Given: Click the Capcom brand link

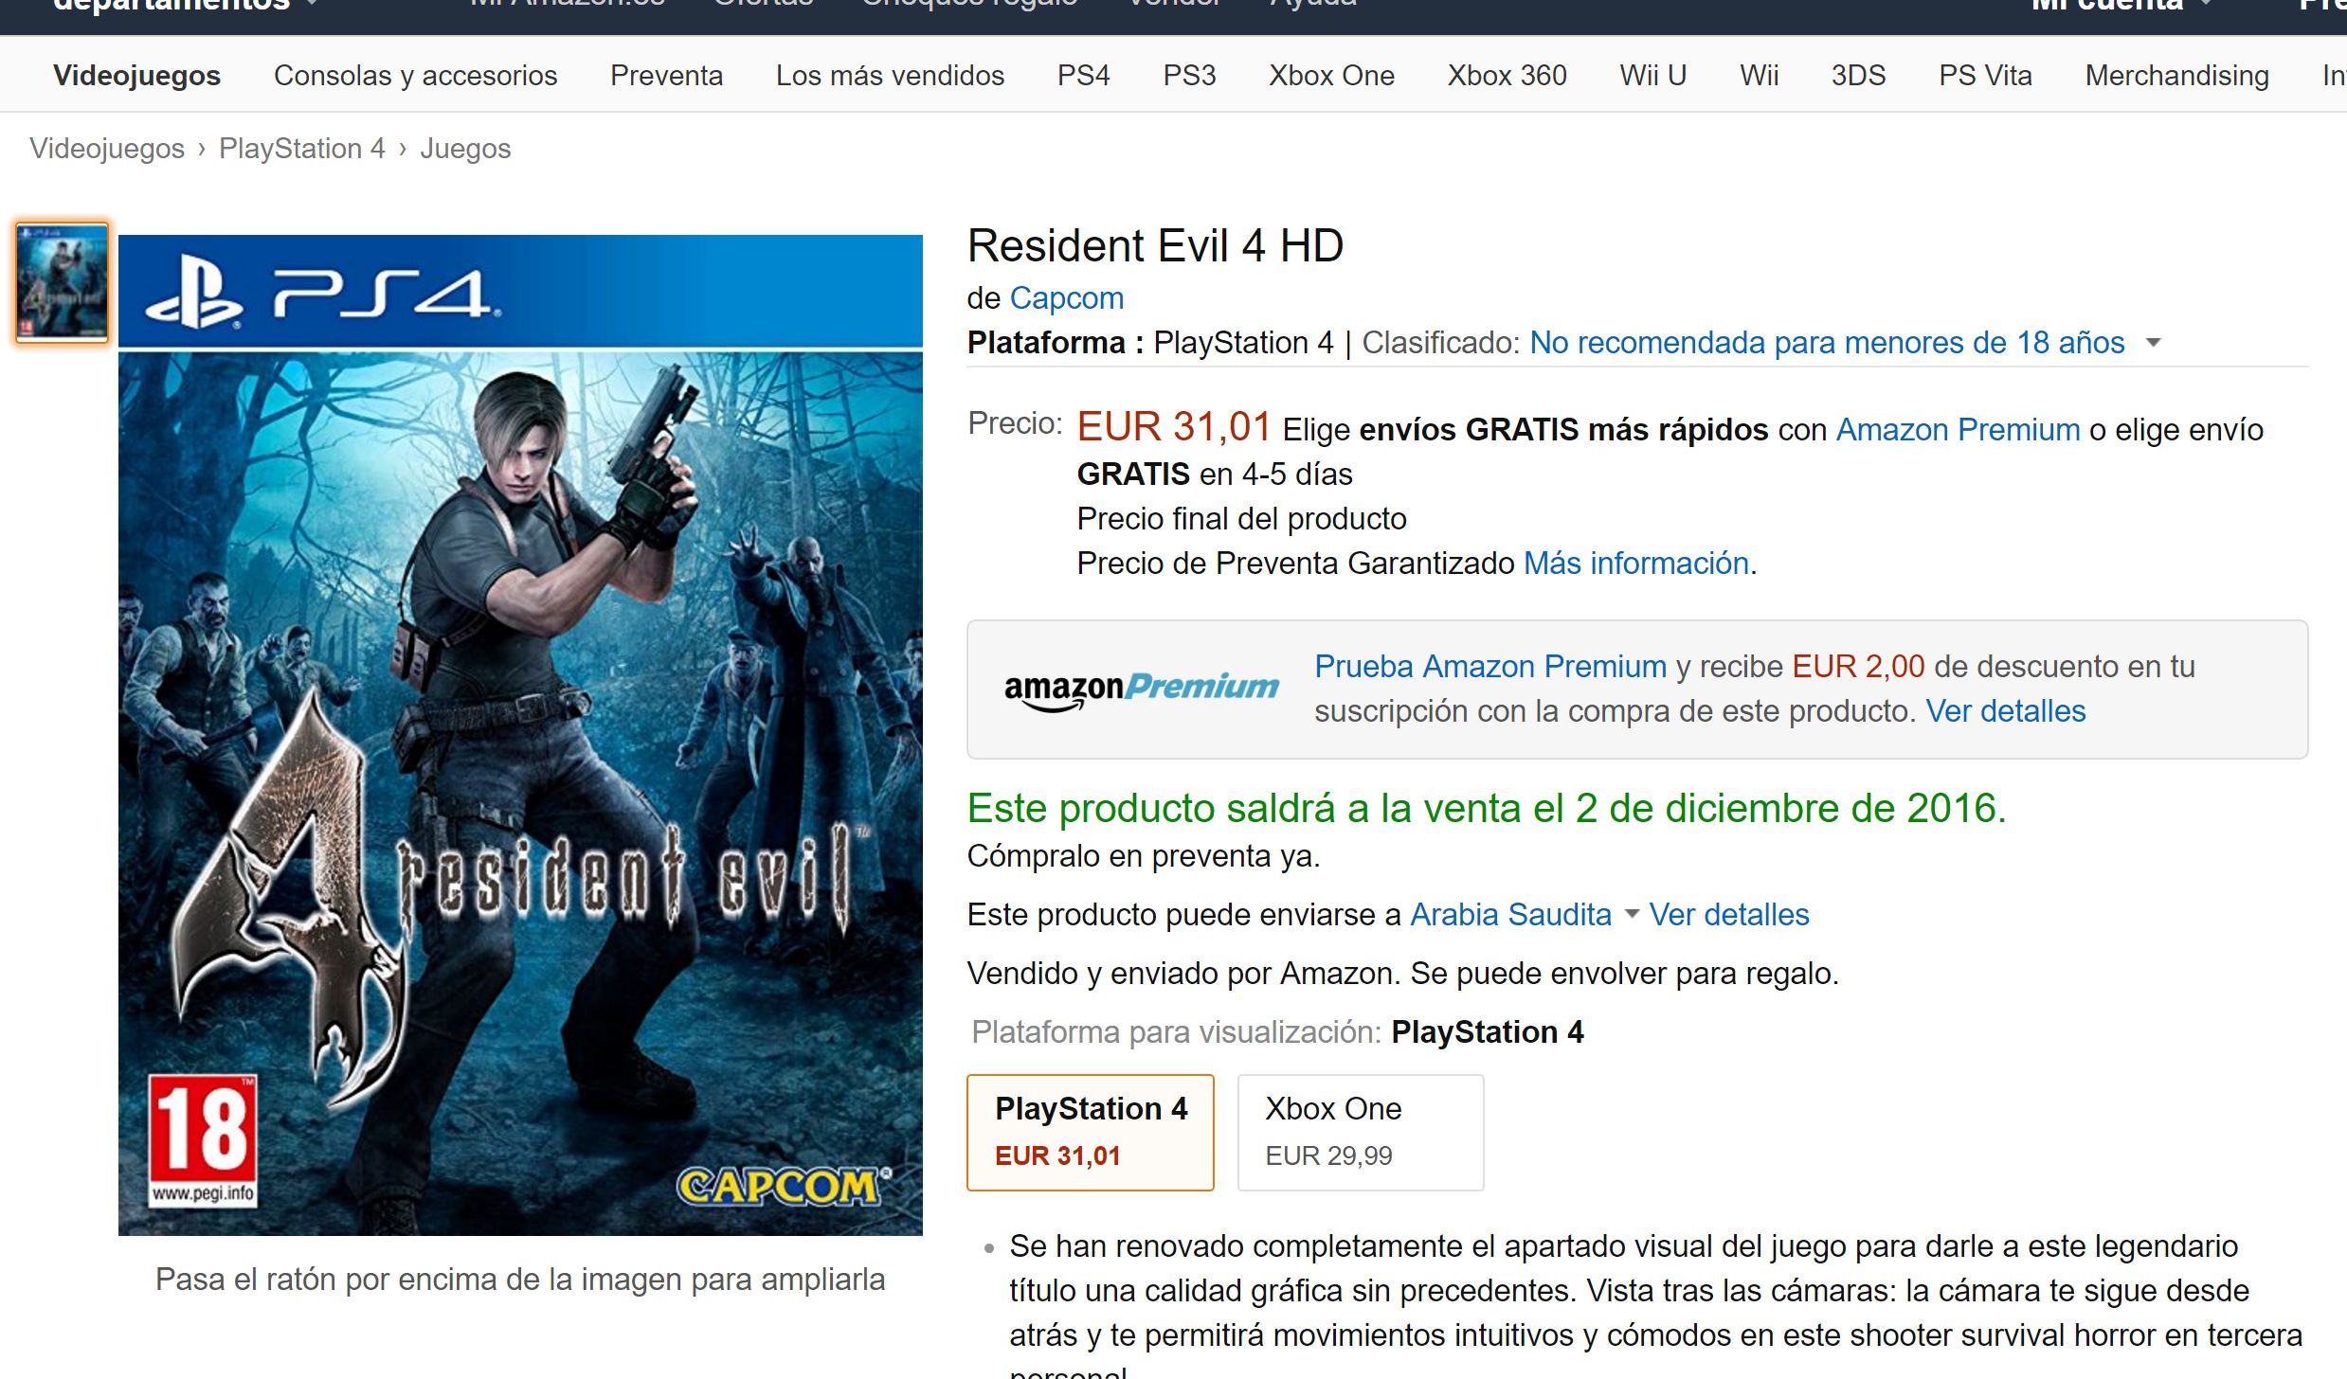Looking at the screenshot, I should point(1067,298).
